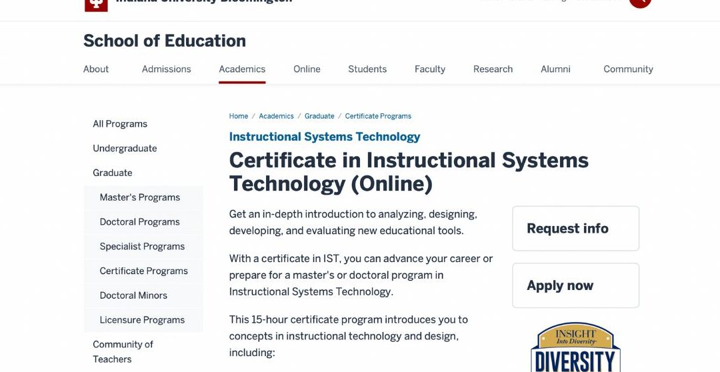Open Master's Programs sidebar link

click(139, 197)
